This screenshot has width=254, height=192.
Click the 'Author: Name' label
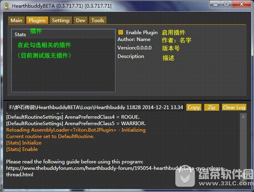point(134,39)
